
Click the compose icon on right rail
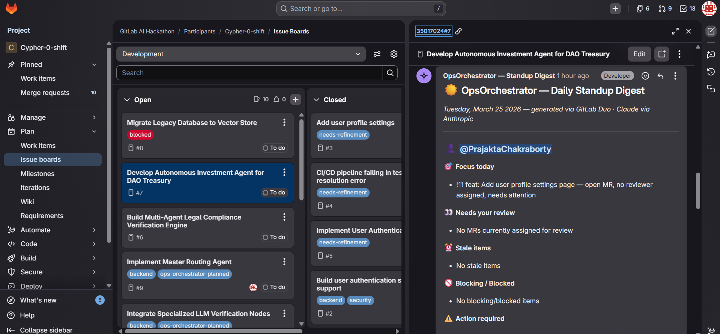tap(711, 31)
